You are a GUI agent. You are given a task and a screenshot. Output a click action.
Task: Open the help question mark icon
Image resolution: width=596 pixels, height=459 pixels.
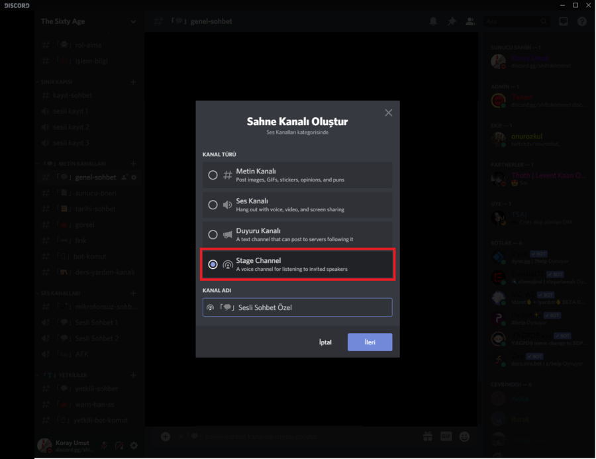(x=582, y=21)
